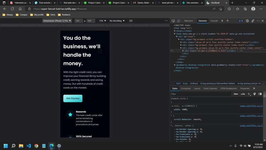
Task: Open a new browser tab
Action: [232, 3]
